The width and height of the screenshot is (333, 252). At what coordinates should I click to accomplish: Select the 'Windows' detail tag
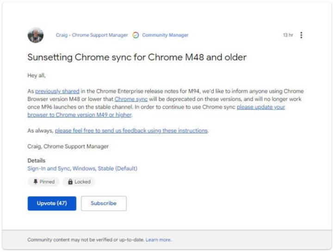pyautogui.click(x=84, y=168)
